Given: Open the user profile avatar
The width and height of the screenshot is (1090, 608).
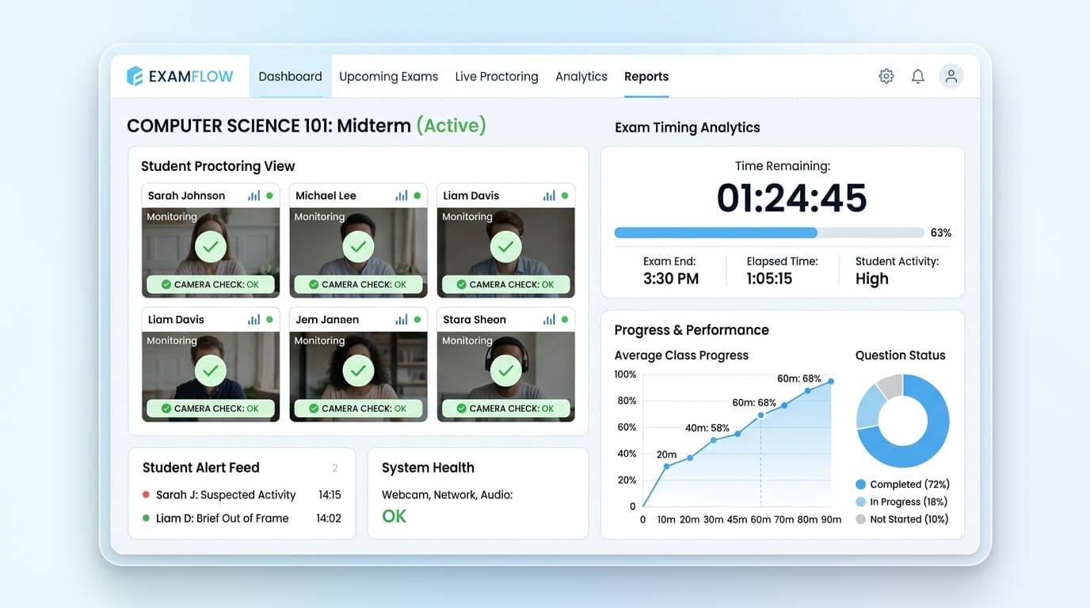Looking at the screenshot, I should (951, 76).
